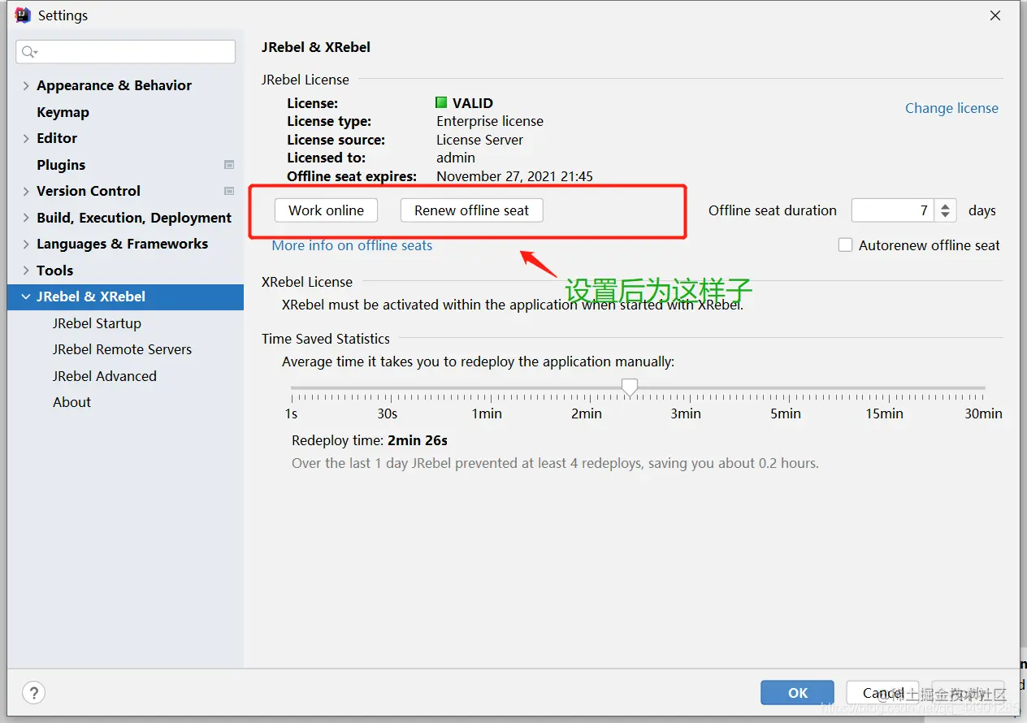Click the '15min' slider label
Screen dimensions: 1027x723
coord(884,413)
